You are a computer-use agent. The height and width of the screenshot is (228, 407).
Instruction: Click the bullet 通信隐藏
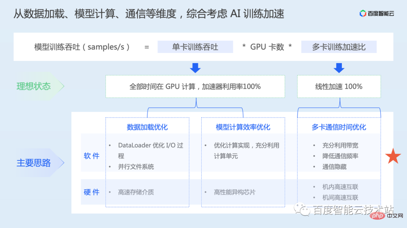[x=334, y=167]
